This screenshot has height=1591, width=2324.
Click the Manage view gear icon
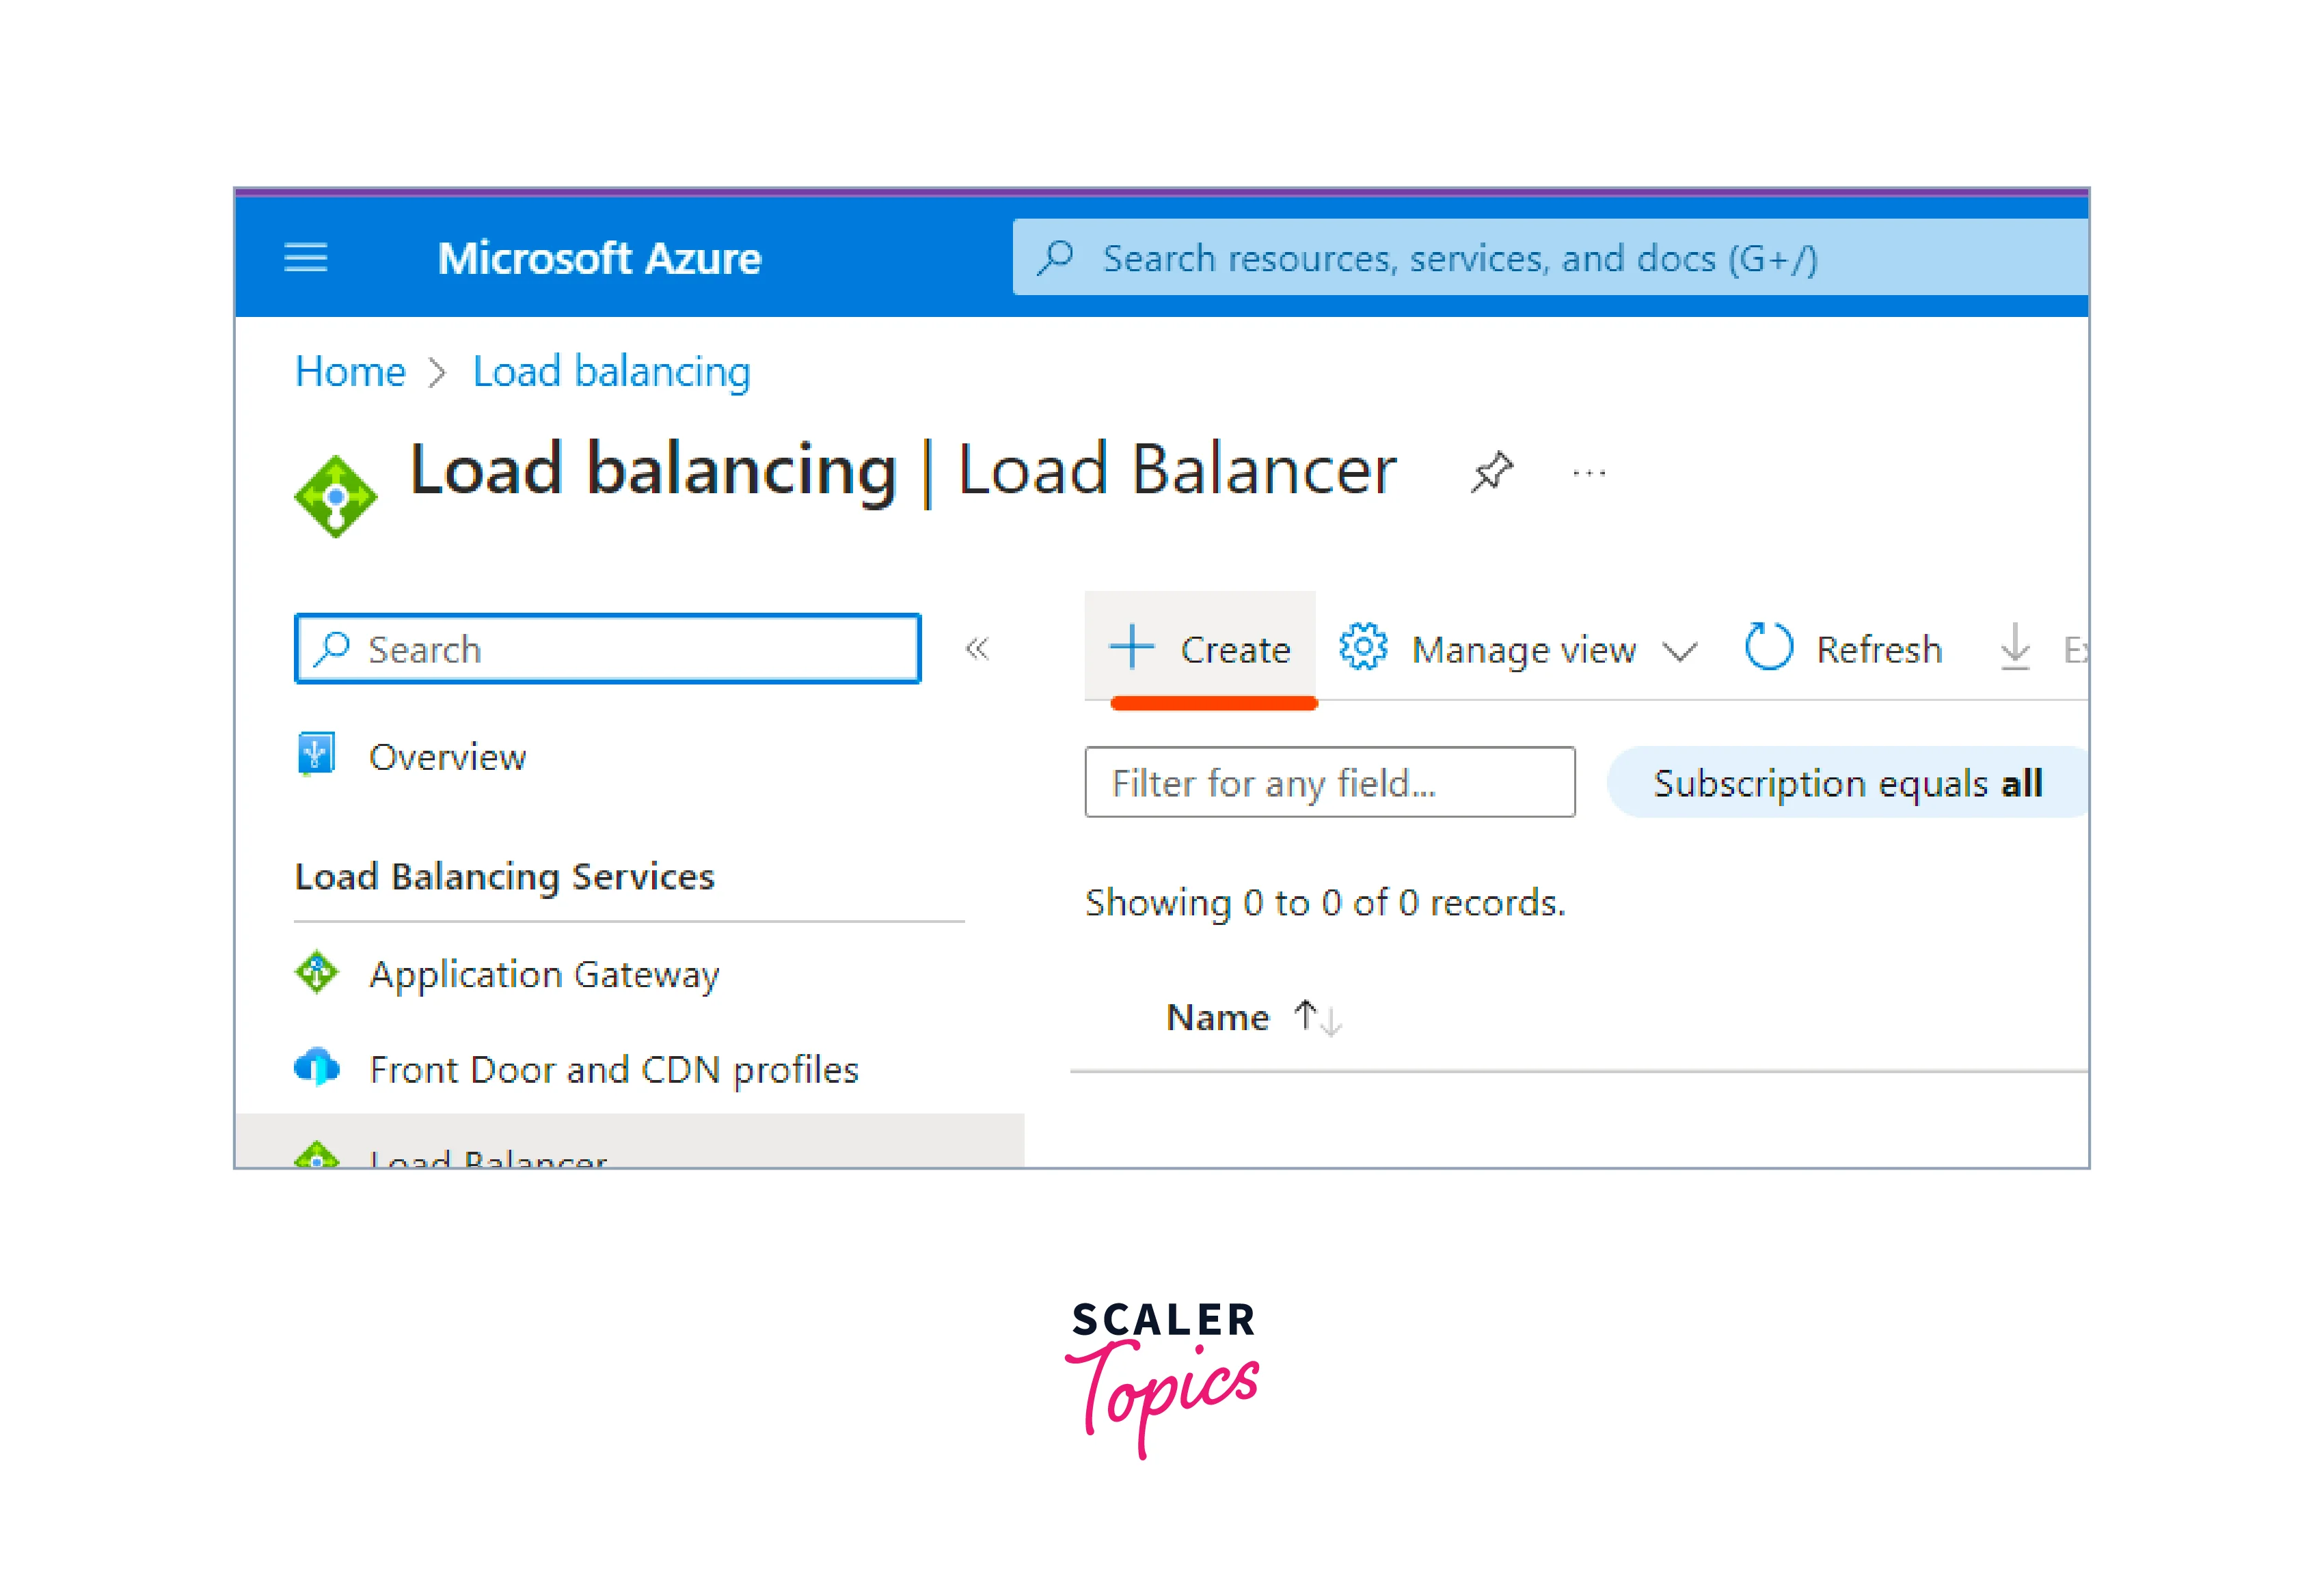[1363, 648]
